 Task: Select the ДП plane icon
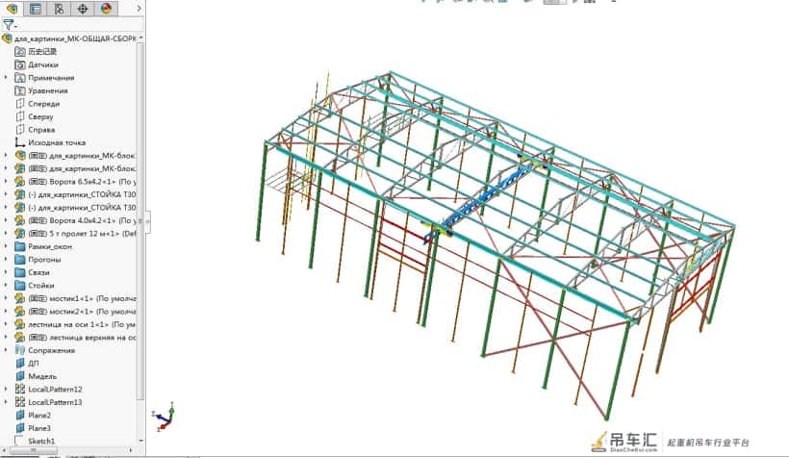click(x=20, y=364)
